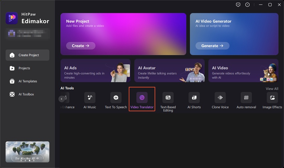Open the AI Avatar card
This screenshot has height=168, width=284.
(169, 70)
